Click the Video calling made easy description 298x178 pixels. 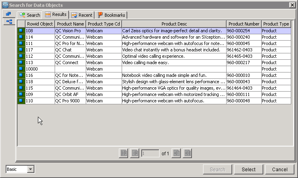[174, 63]
